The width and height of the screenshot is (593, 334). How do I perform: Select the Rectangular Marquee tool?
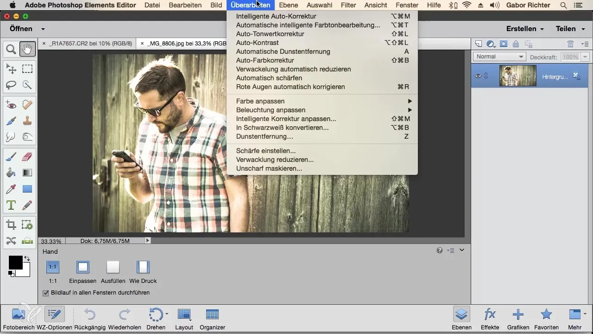[x=27, y=69]
